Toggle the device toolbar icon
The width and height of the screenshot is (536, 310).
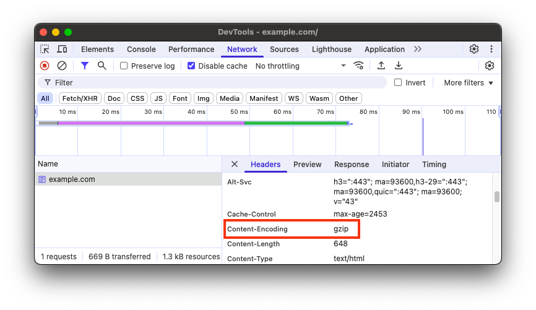point(62,50)
